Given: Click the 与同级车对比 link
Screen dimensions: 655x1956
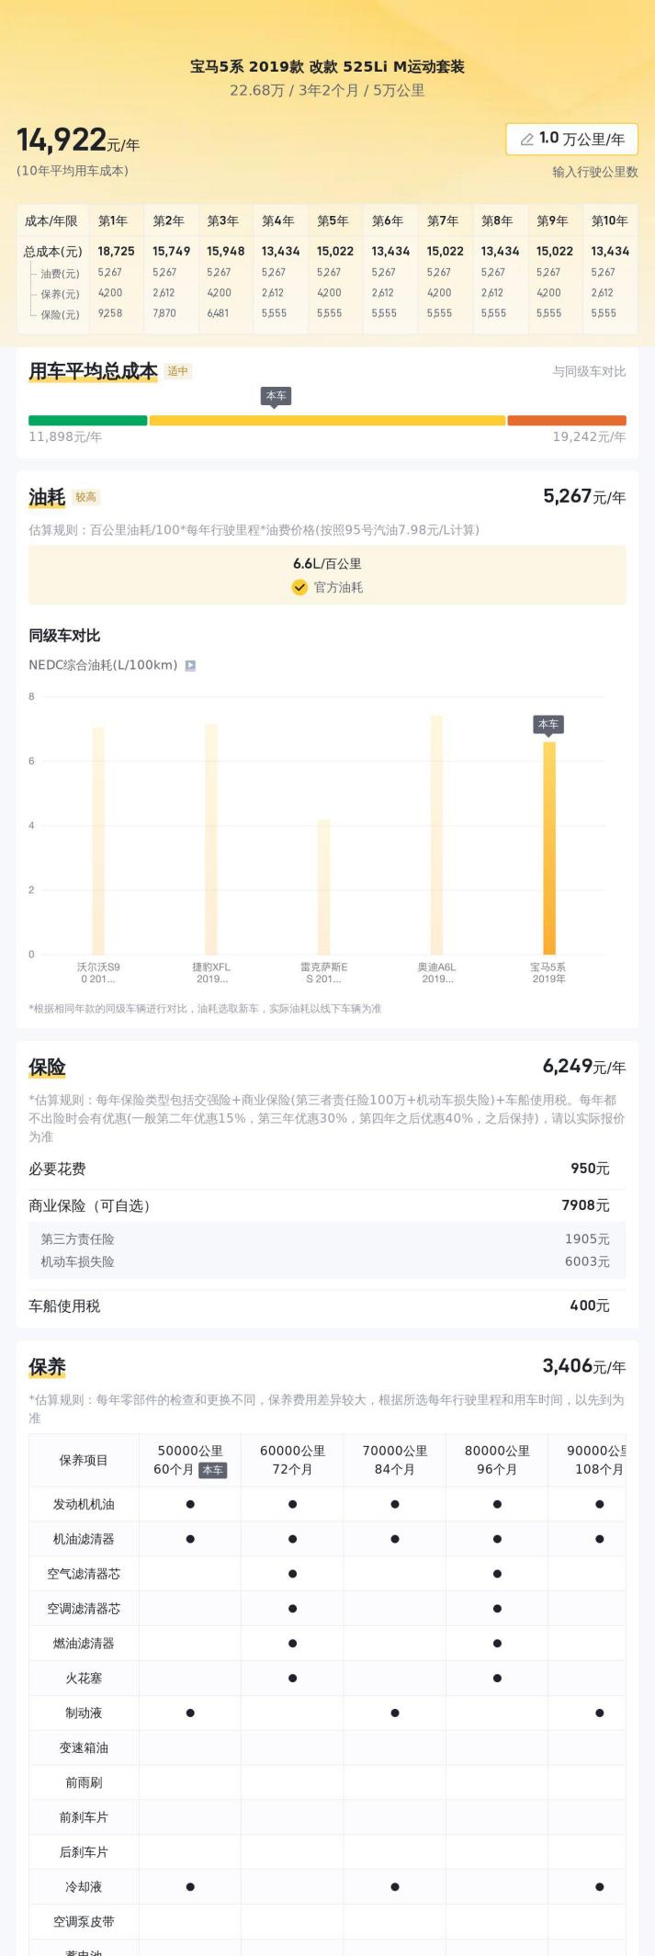Looking at the screenshot, I should coord(589,372).
